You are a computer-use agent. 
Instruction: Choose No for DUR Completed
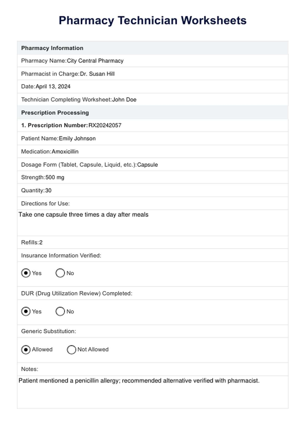(x=60, y=311)
